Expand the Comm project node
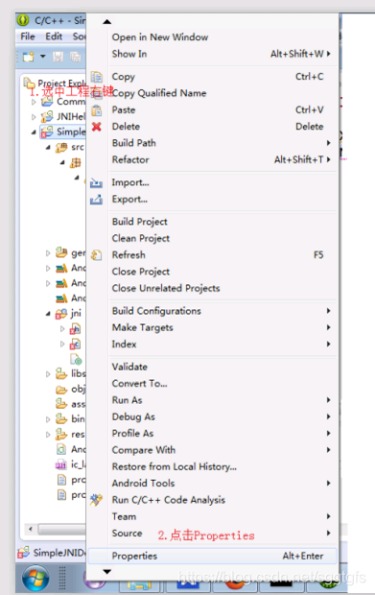The image size is (375, 595). [34, 102]
